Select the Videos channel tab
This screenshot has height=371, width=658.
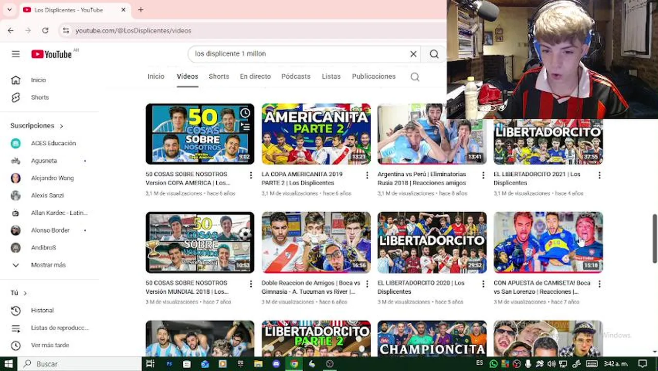[x=187, y=76]
